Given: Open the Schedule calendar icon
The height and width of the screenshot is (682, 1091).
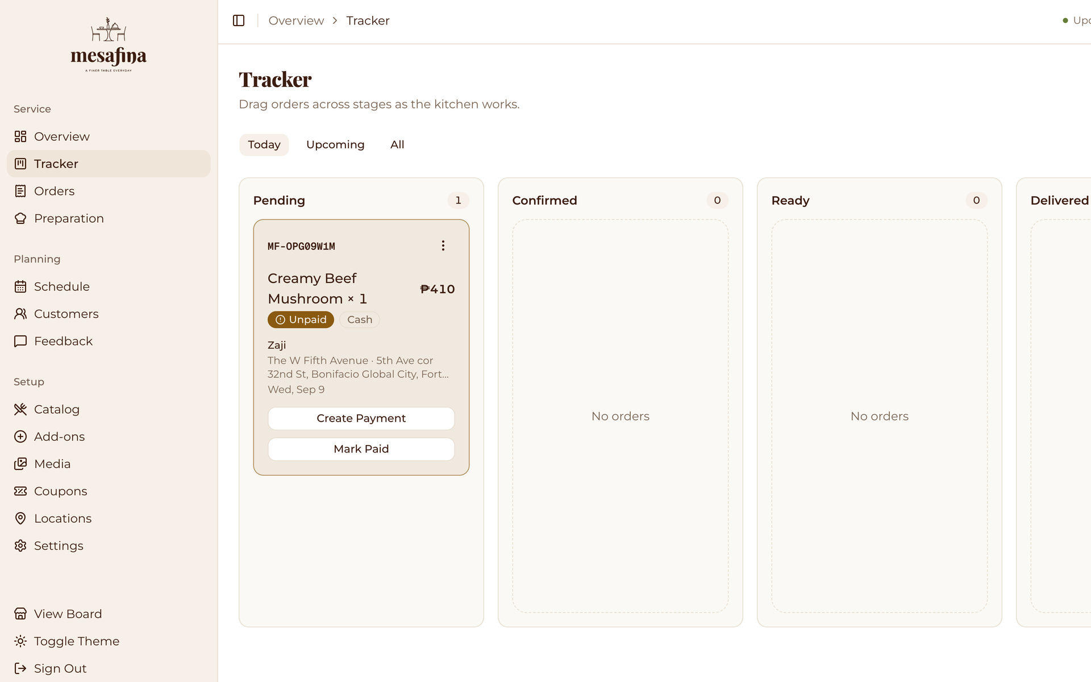Looking at the screenshot, I should [x=20, y=286].
